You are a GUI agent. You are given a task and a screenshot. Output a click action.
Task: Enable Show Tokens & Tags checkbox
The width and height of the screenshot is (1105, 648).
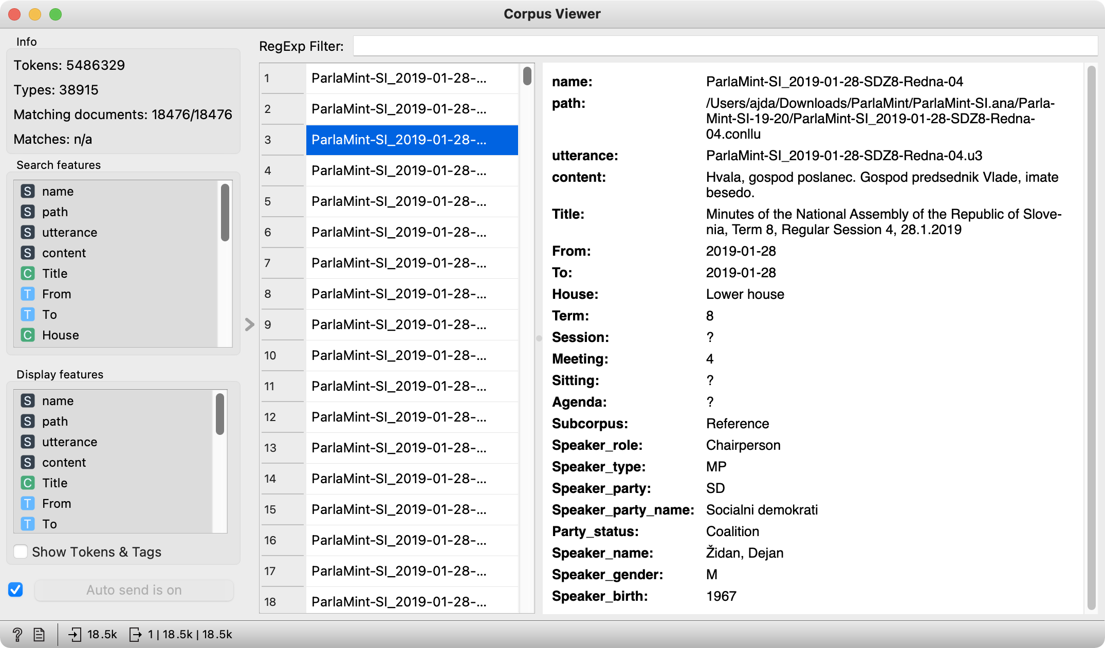point(21,552)
